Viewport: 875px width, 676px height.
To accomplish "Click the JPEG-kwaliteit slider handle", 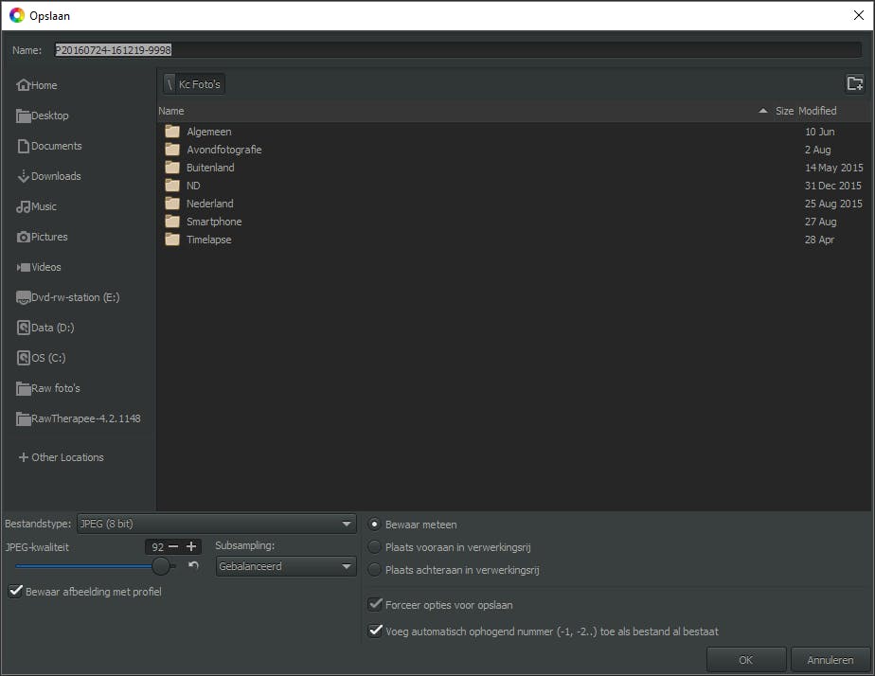I will pos(161,565).
